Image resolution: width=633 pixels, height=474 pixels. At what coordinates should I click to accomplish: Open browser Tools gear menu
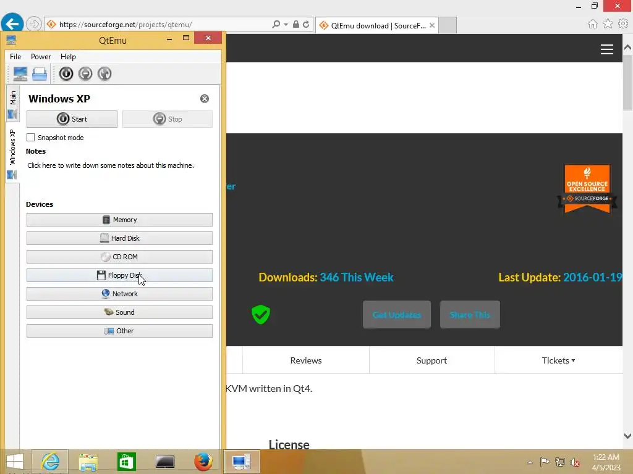[x=623, y=24]
